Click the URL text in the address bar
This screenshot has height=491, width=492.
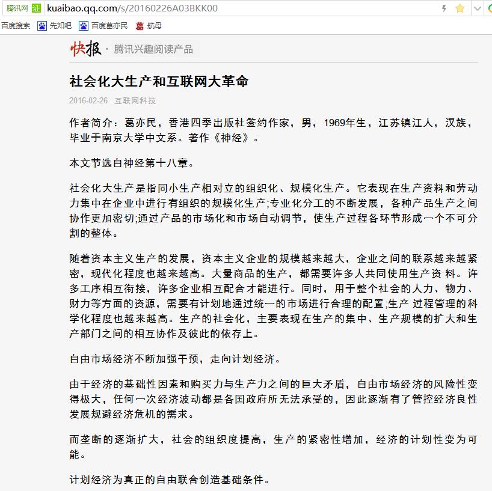click(x=132, y=8)
